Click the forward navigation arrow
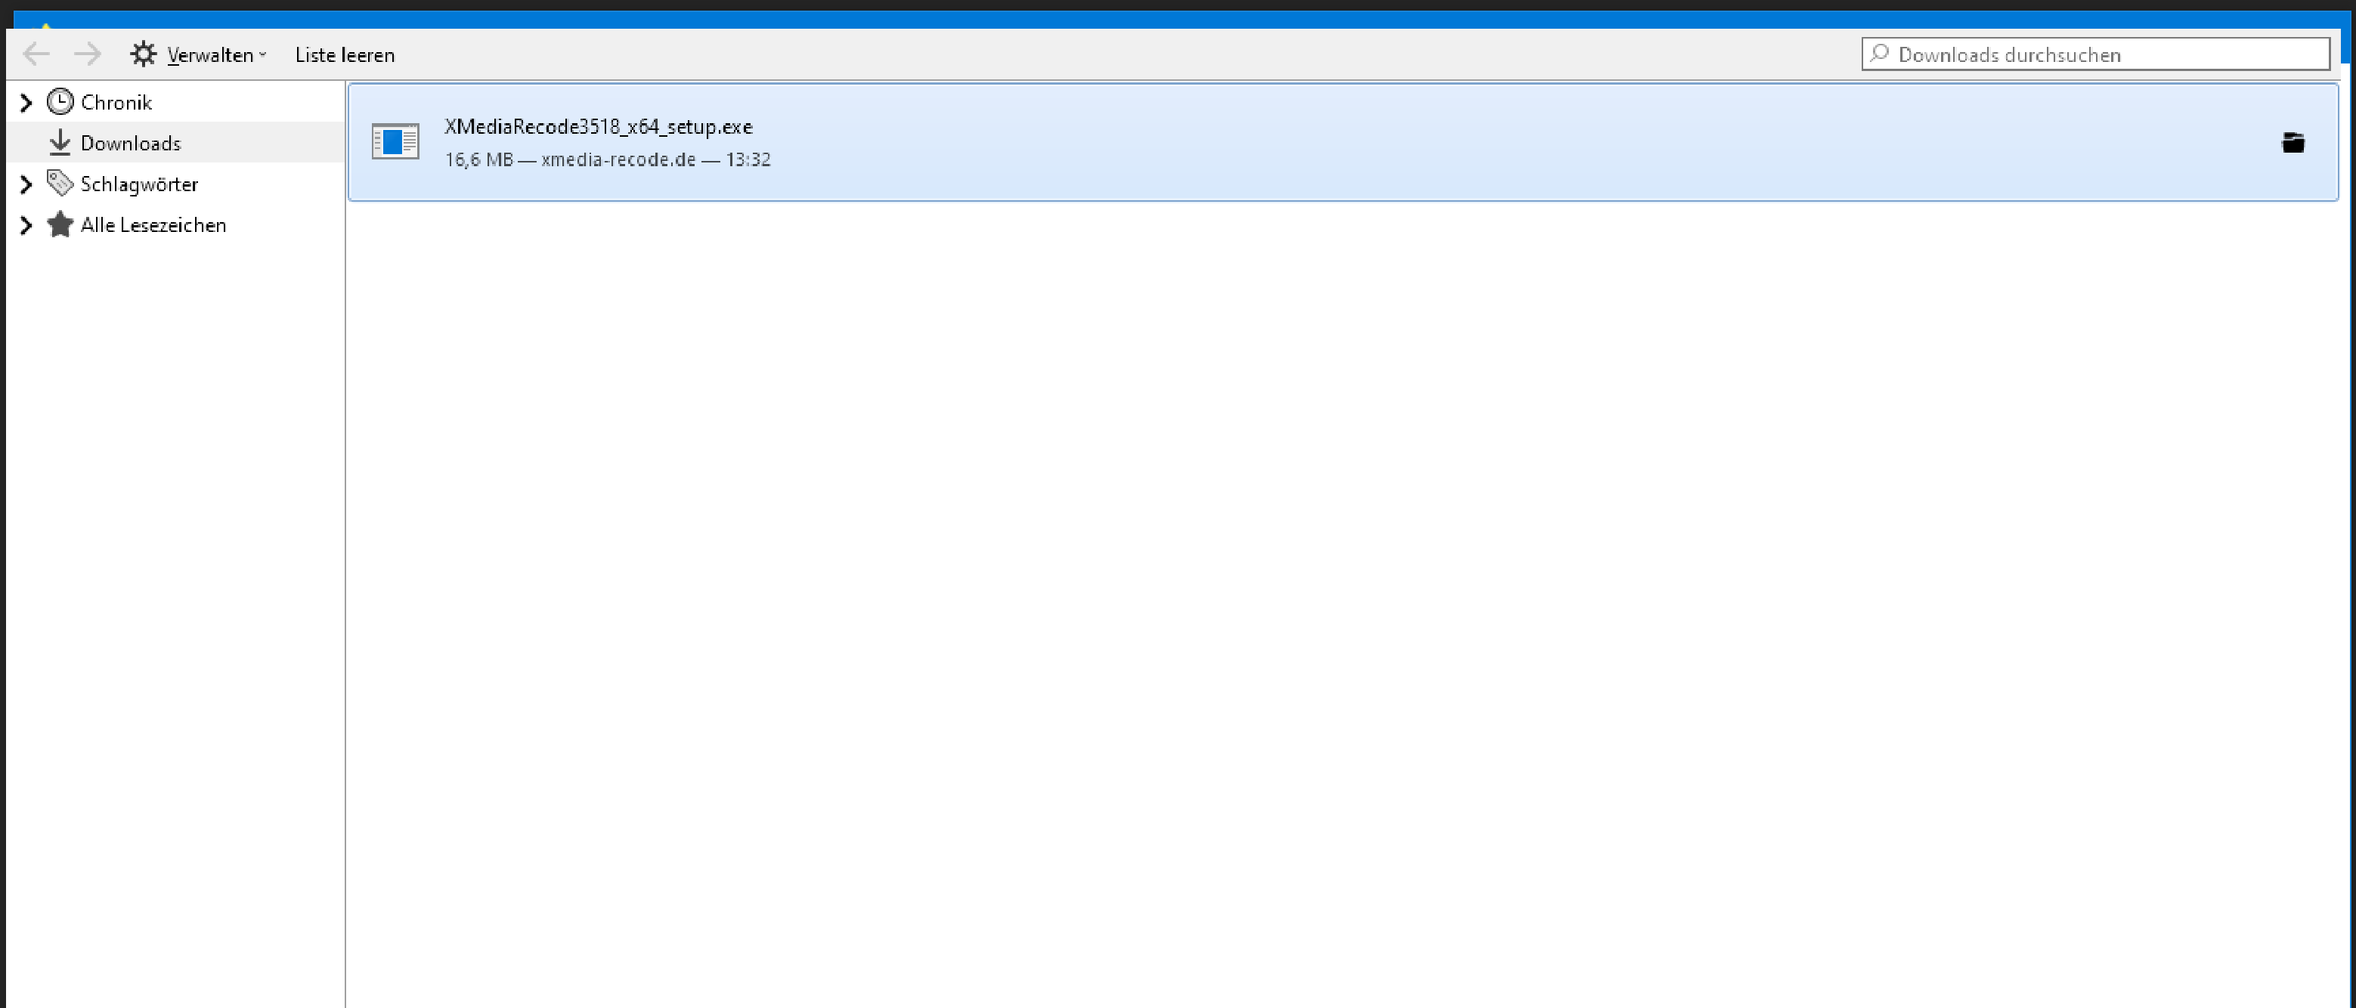The width and height of the screenshot is (2356, 1008). click(x=88, y=54)
